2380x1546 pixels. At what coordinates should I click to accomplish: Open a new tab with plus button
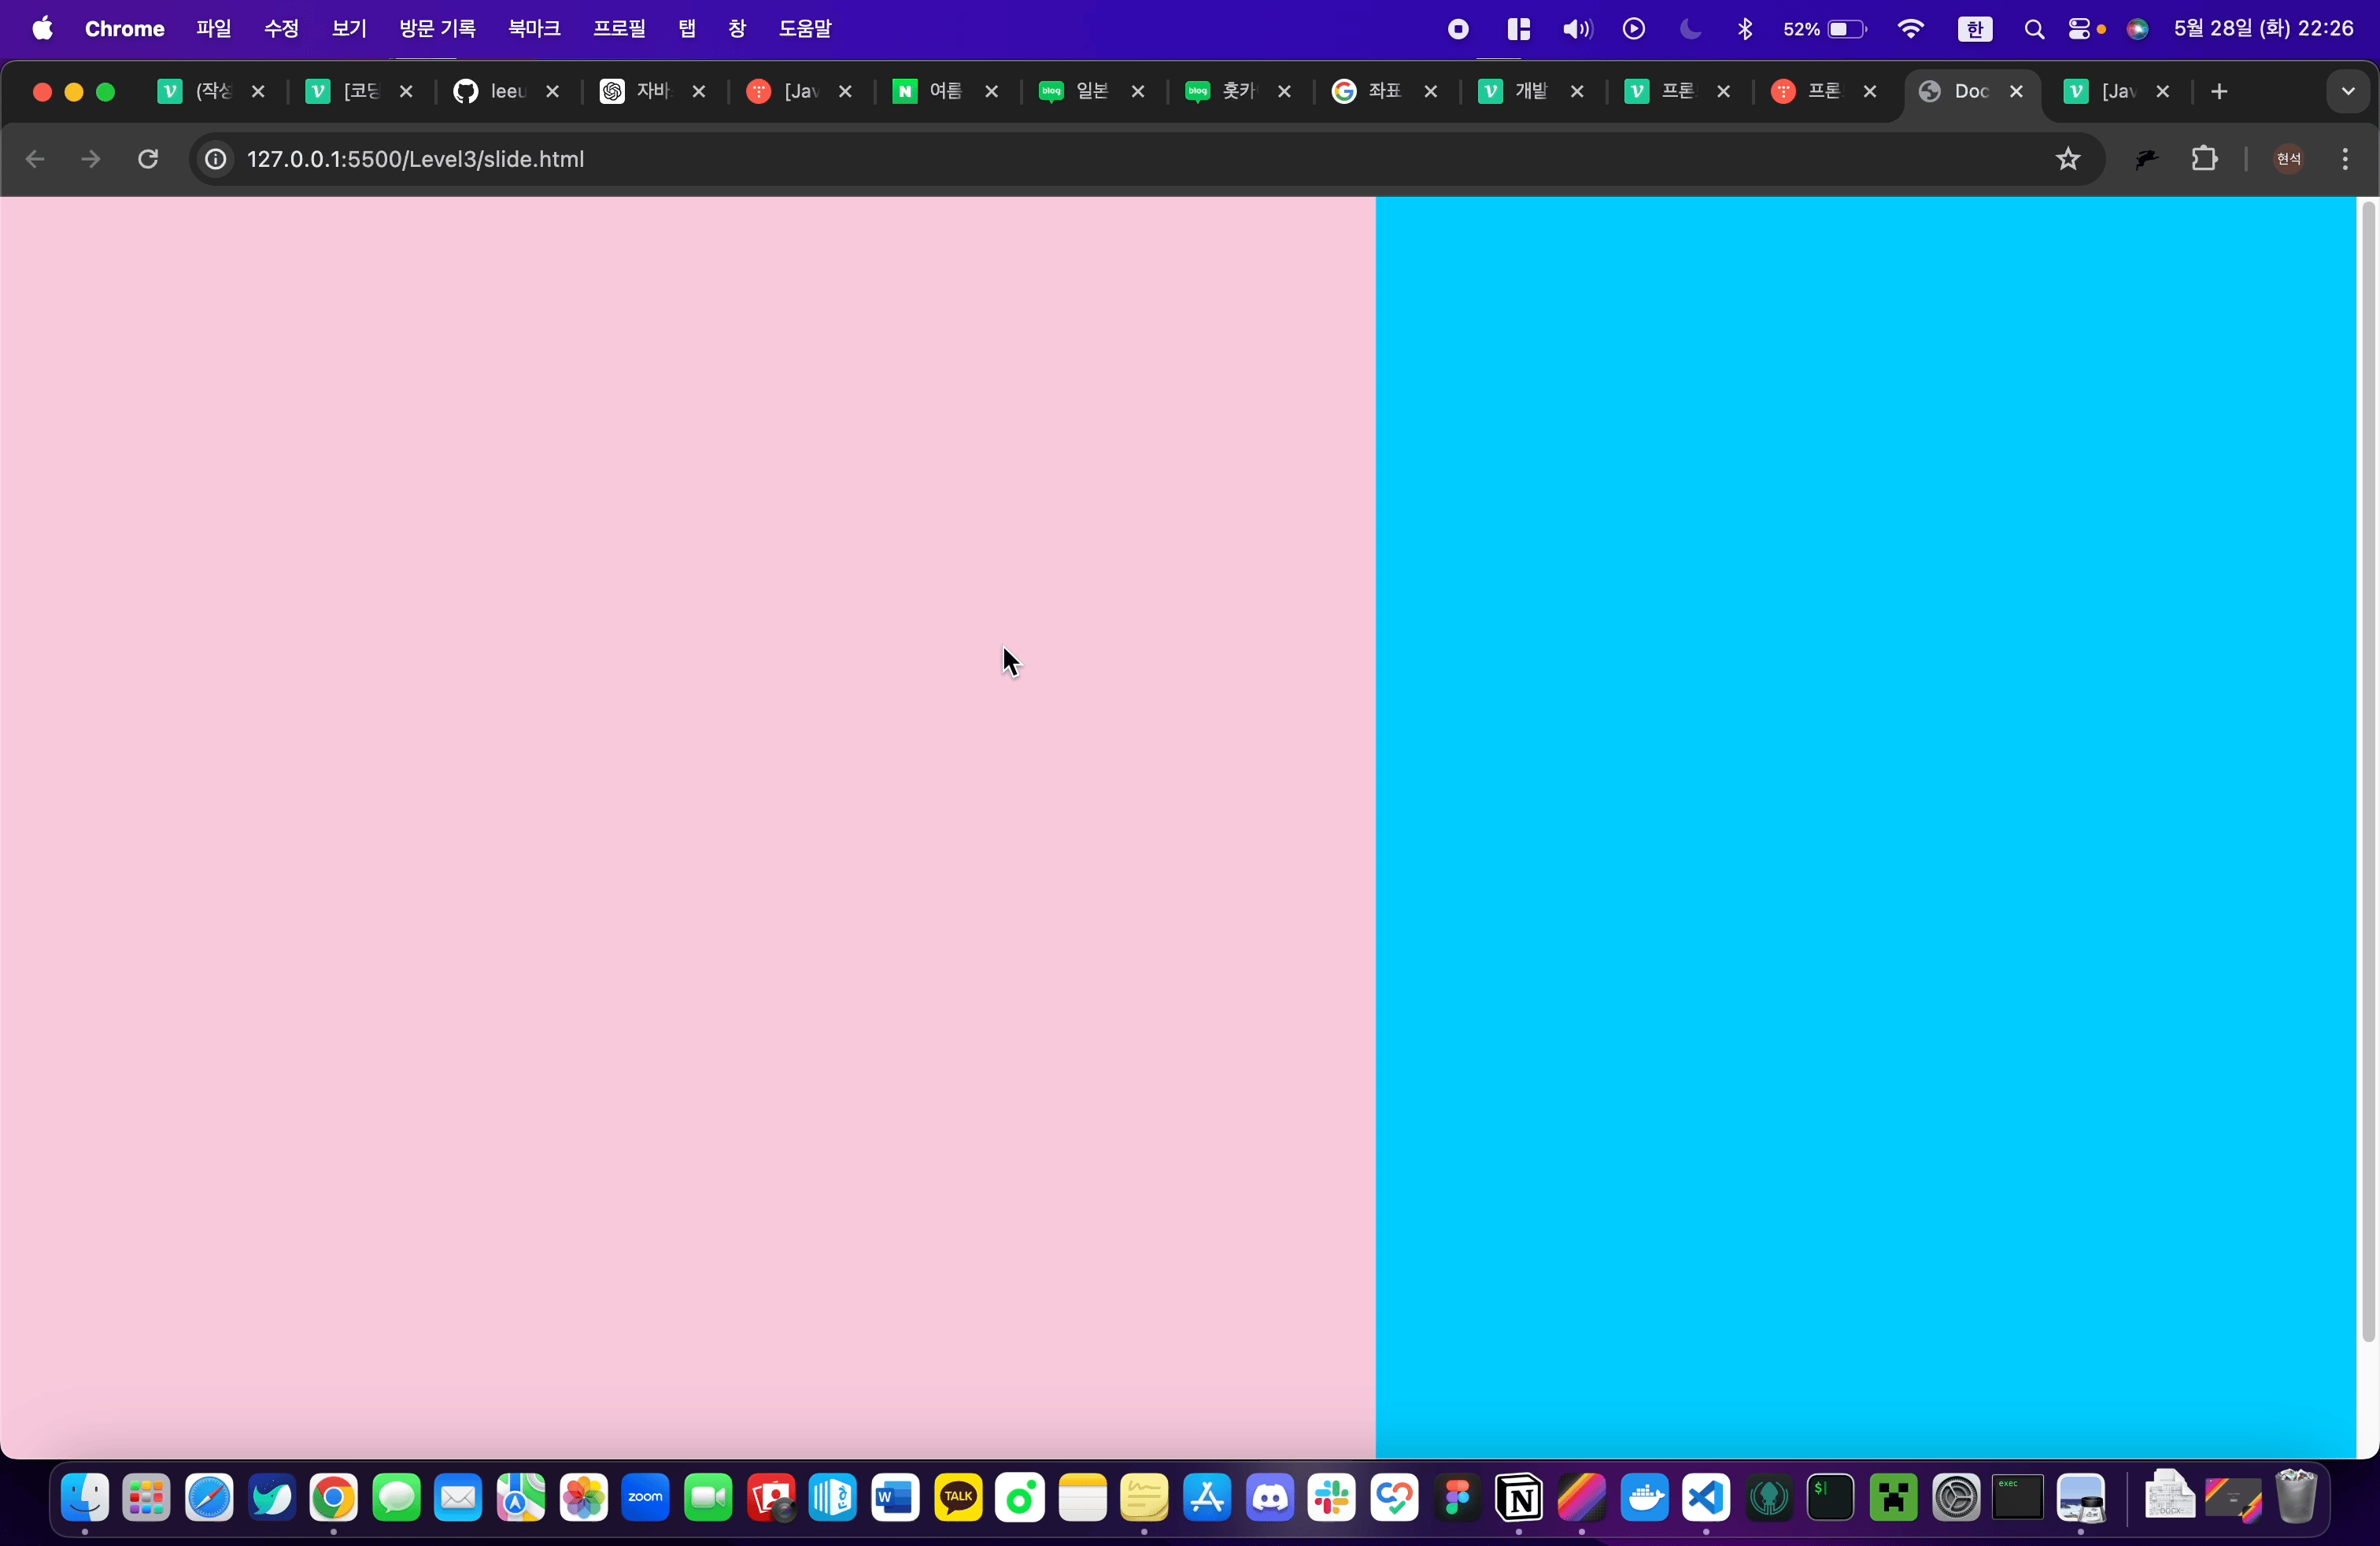coord(2219,92)
